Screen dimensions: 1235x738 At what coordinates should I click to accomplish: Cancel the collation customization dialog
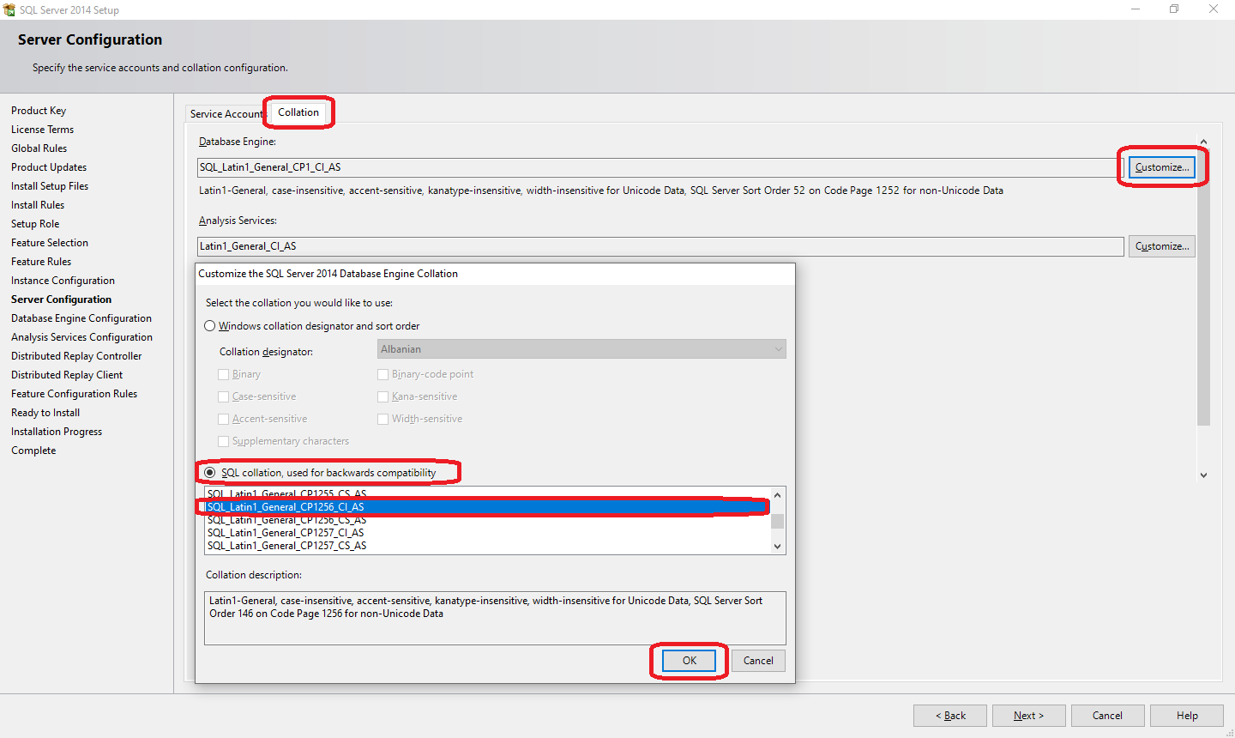[758, 661]
